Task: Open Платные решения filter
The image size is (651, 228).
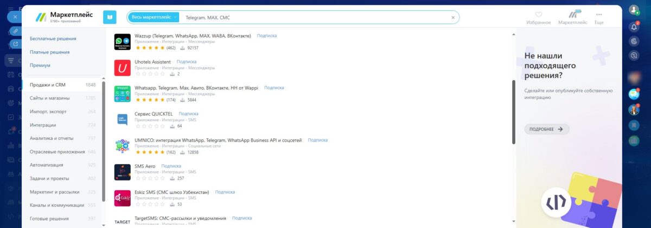Action: pyautogui.click(x=50, y=52)
